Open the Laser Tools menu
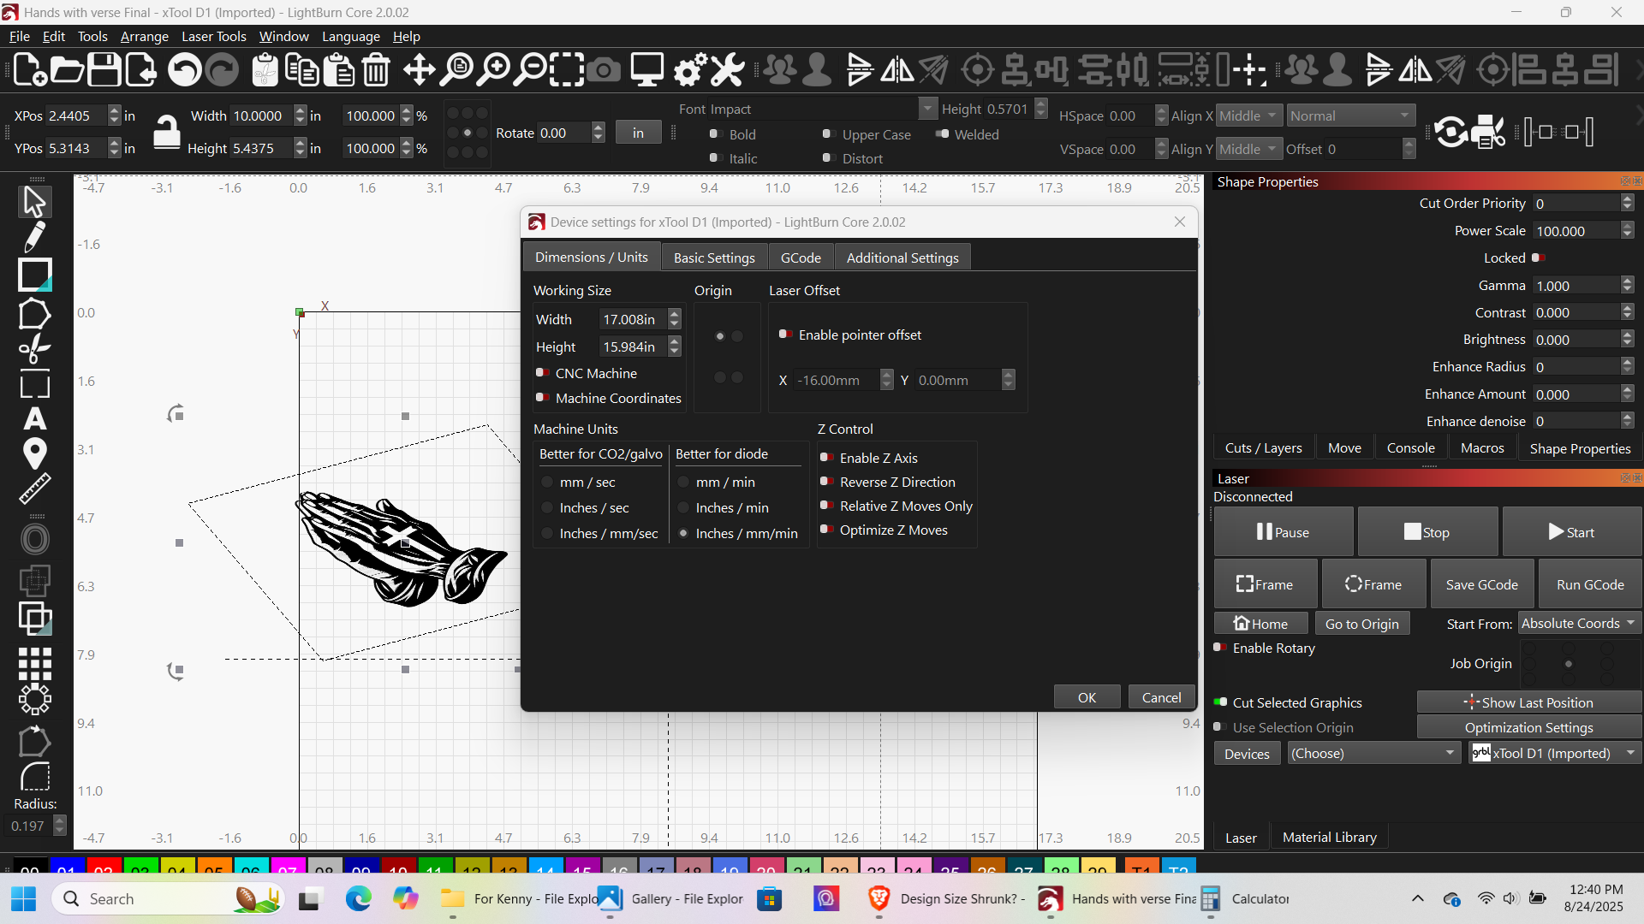The image size is (1644, 924). click(x=213, y=37)
